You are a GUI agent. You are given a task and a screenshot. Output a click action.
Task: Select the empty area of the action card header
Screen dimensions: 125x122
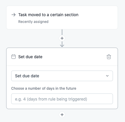(74, 57)
